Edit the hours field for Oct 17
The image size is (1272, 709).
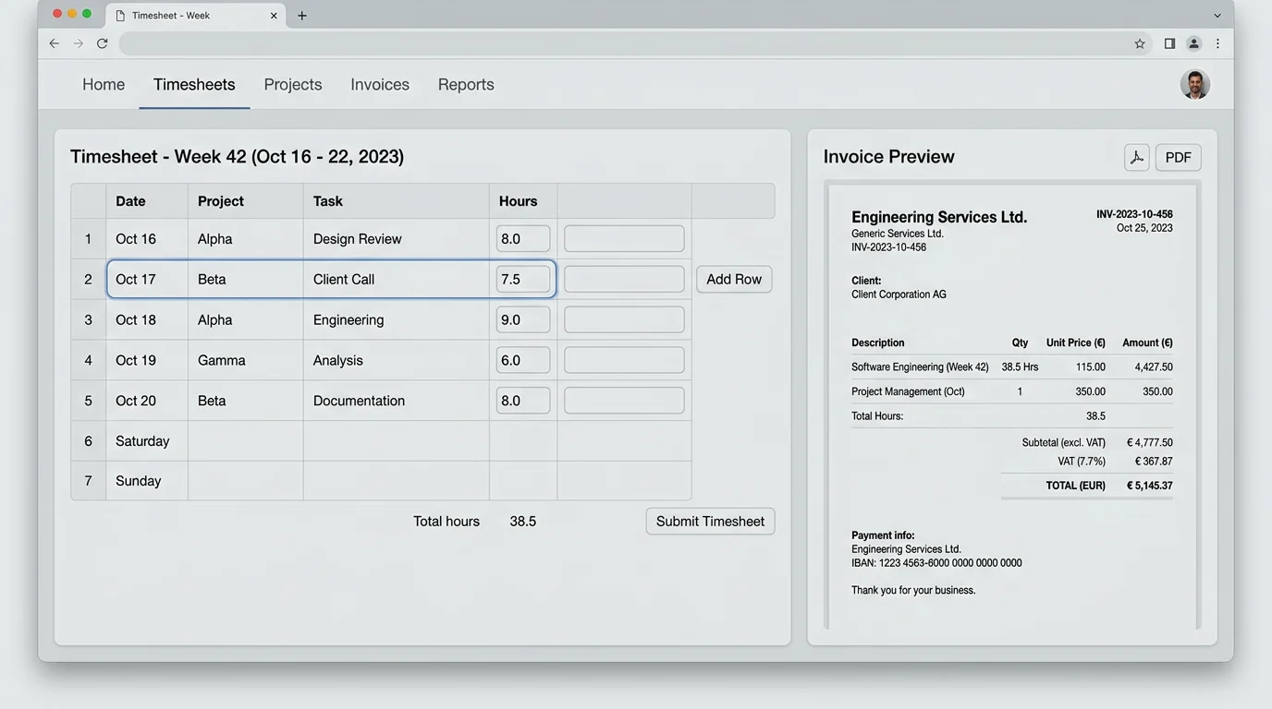pyautogui.click(x=523, y=279)
